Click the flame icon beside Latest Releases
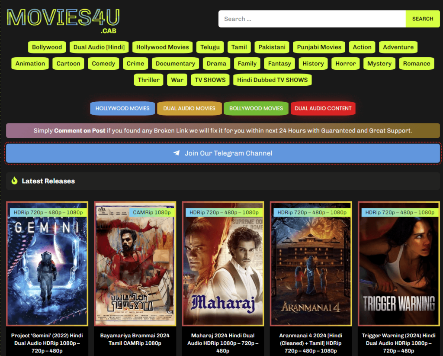The height and width of the screenshot is (356, 443). (14, 181)
